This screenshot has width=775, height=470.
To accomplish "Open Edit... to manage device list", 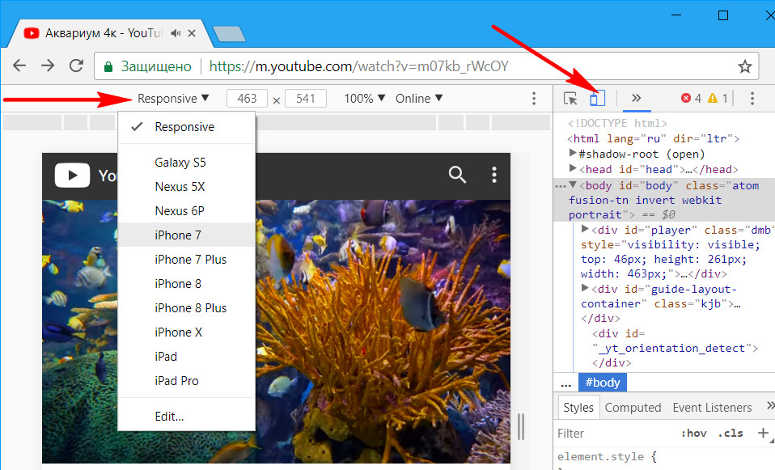I will pos(186,417).
